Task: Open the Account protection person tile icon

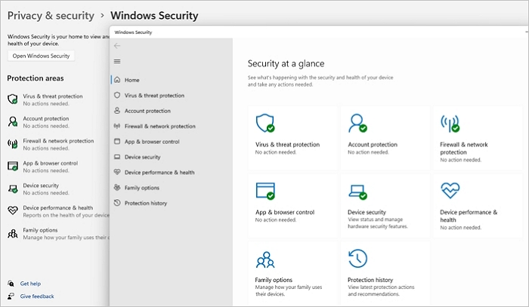Action: 357,123
